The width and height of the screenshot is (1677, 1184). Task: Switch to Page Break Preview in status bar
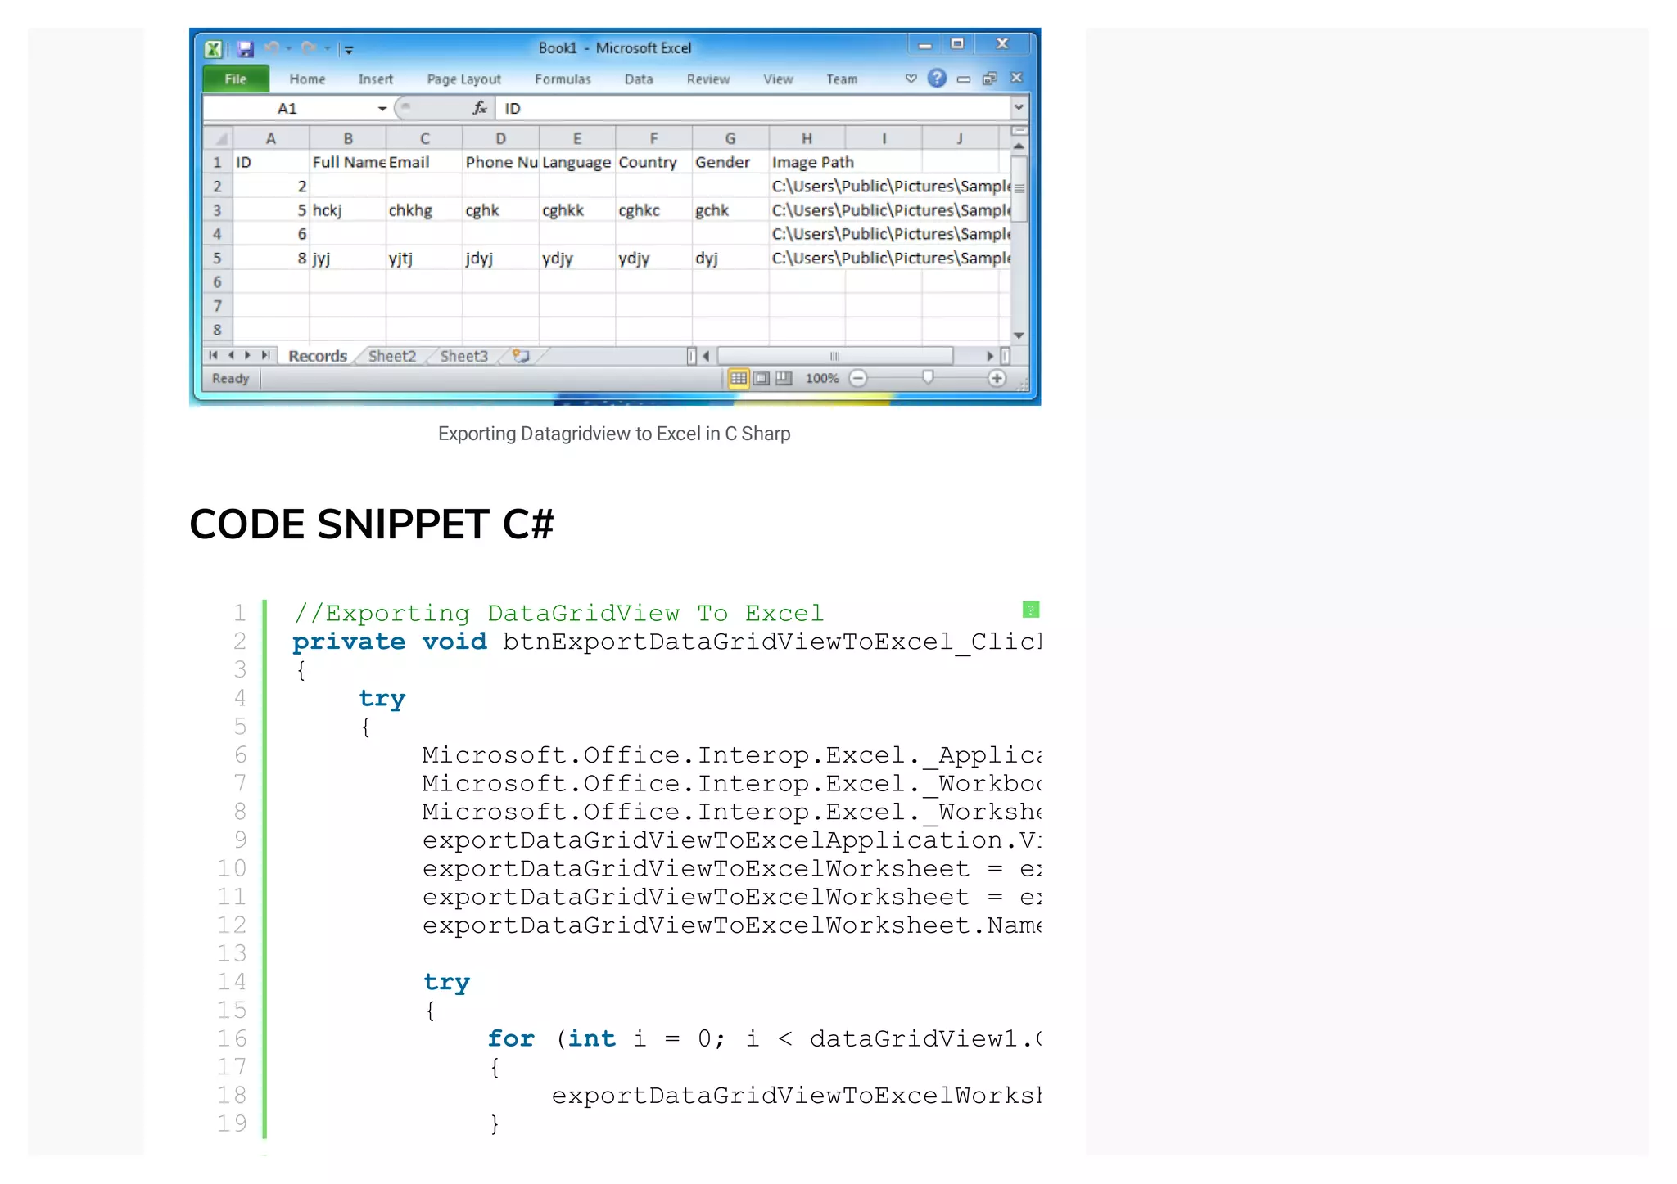(x=784, y=378)
